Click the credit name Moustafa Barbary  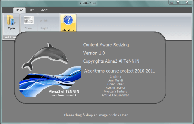(x=115, y=92)
